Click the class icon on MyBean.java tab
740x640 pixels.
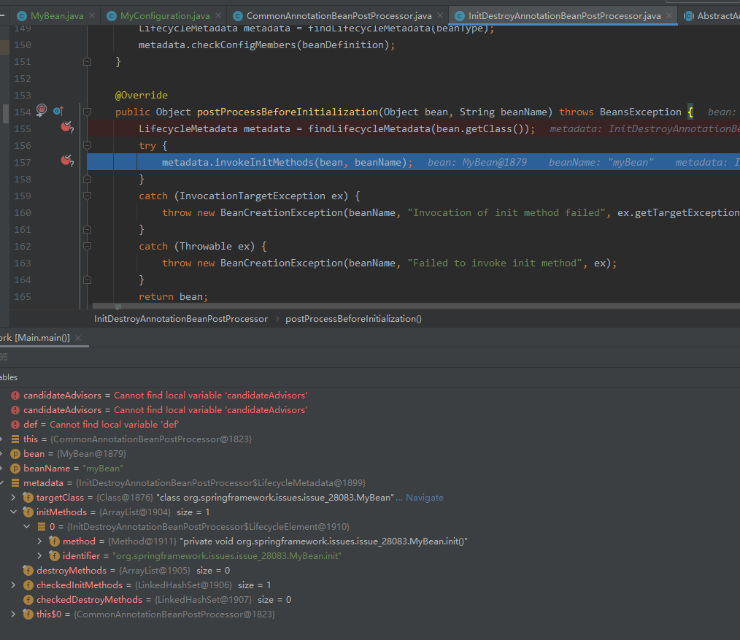point(21,16)
